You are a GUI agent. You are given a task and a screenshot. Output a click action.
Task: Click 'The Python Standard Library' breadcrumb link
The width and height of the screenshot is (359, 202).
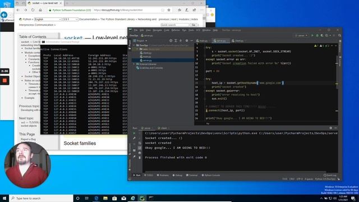pos(117,19)
